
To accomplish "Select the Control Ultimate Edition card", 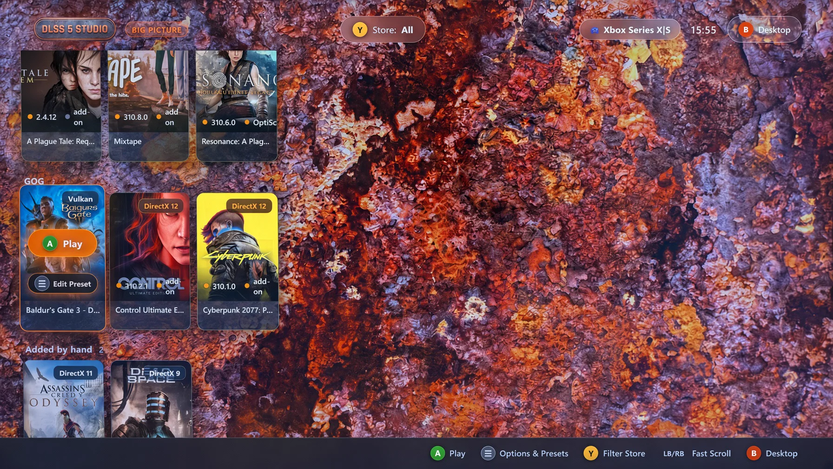I will 150,261.
